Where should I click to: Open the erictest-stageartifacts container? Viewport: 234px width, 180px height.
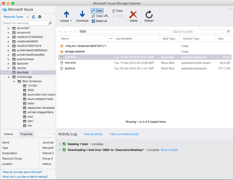coord(41,112)
